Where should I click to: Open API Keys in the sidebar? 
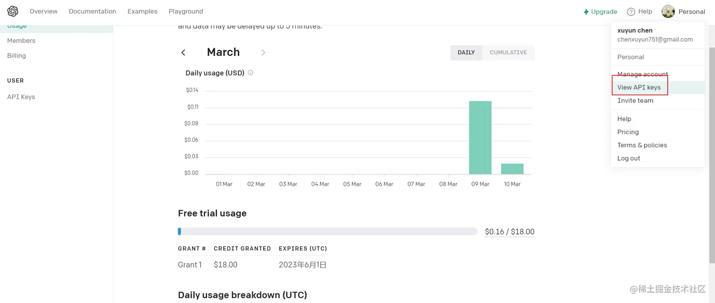21,97
